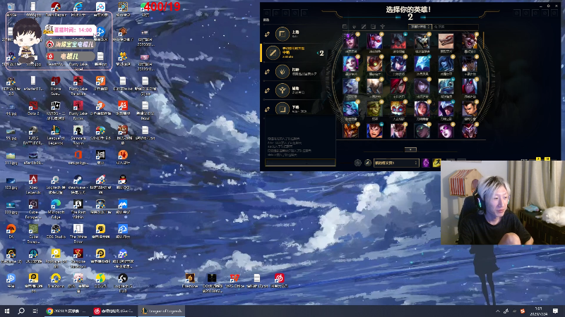Show hidden system tray icons

click(x=498, y=311)
